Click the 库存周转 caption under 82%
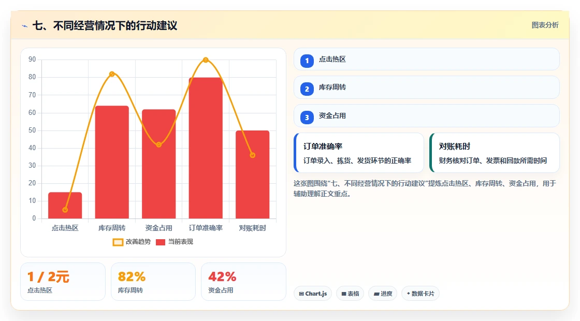 [130, 290]
